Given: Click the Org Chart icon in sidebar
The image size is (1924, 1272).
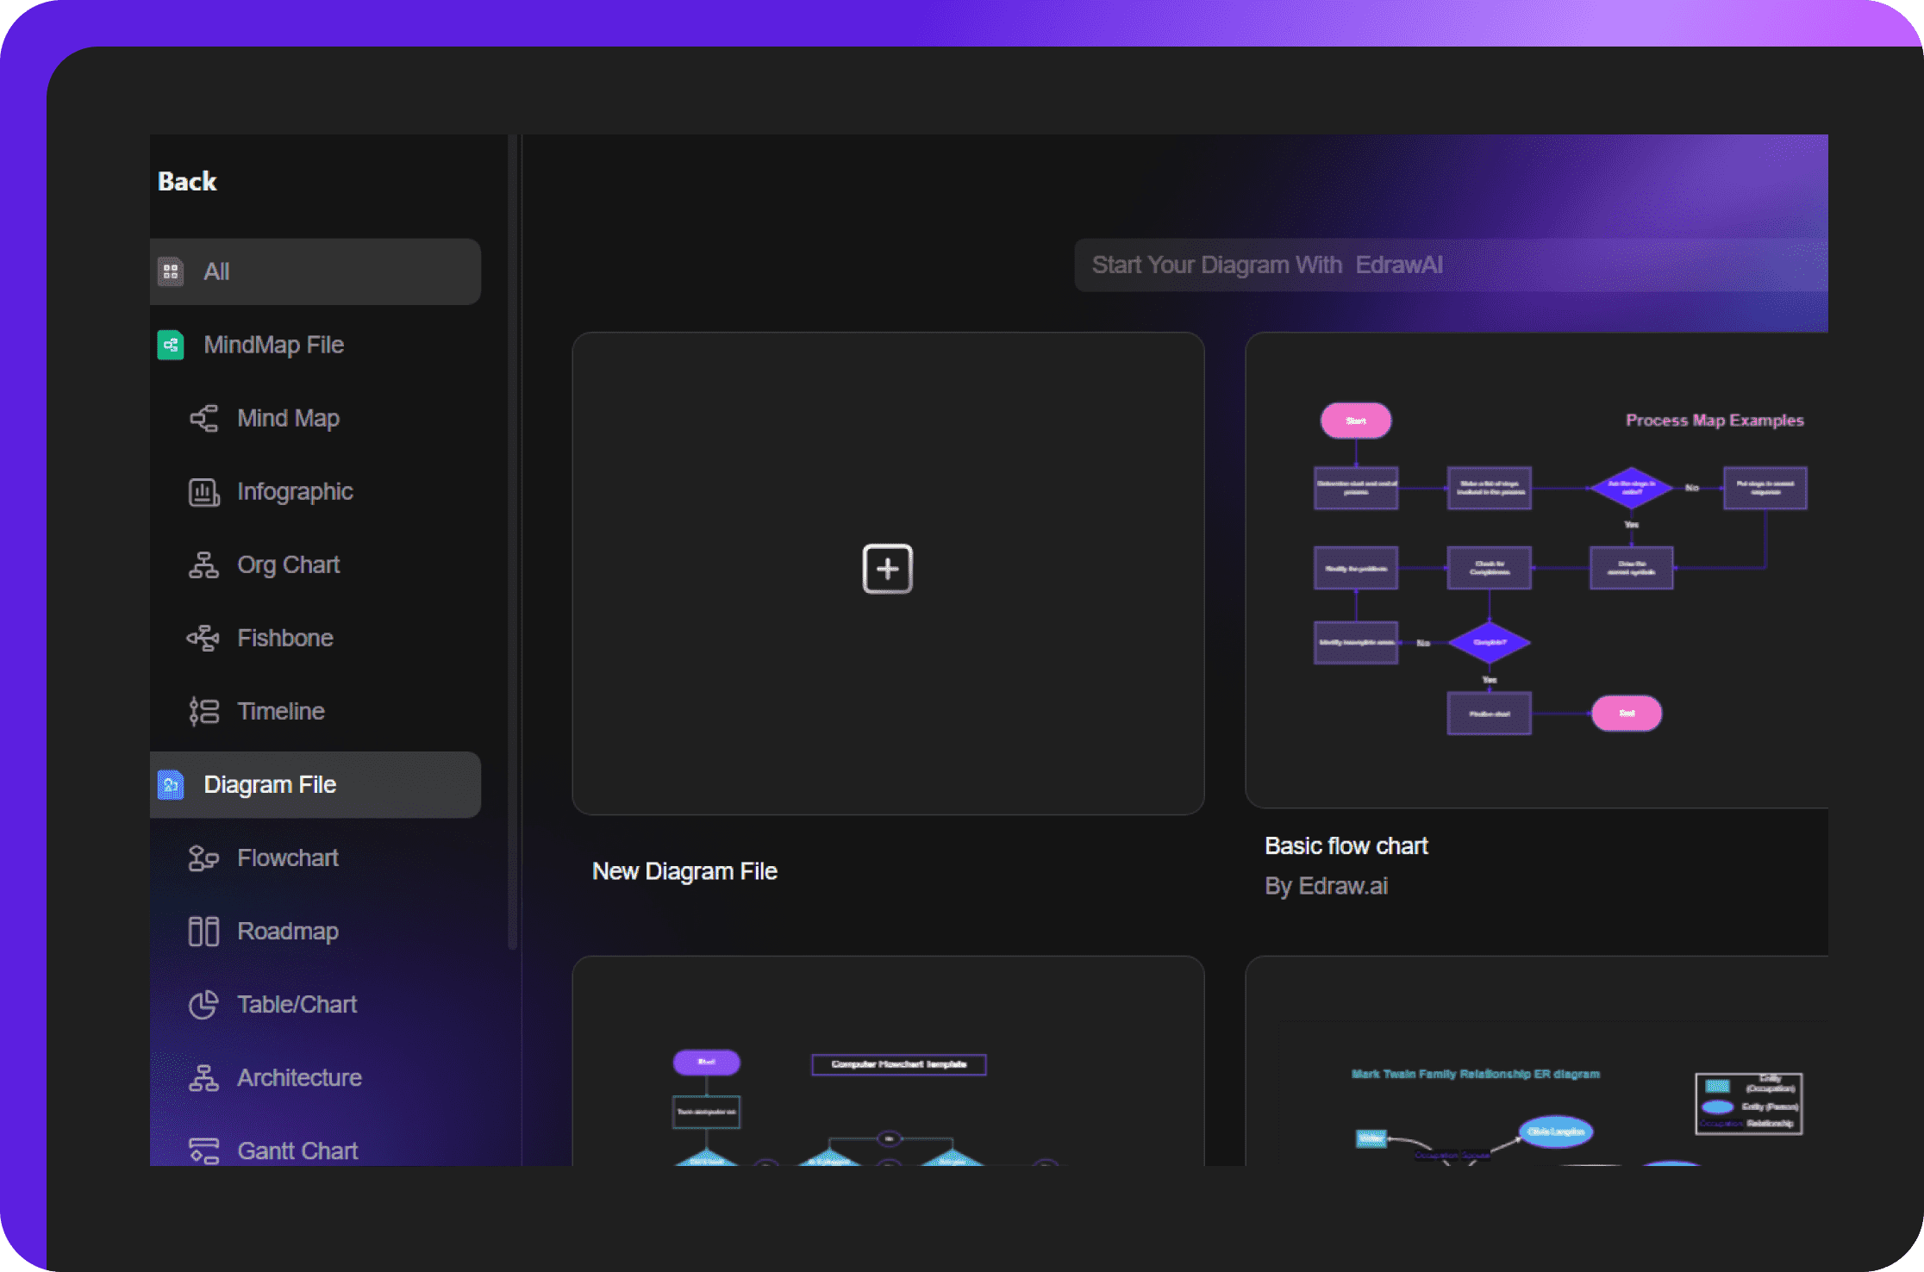Looking at the screenshot, I should pyautogui.click(x=203, y=565).
